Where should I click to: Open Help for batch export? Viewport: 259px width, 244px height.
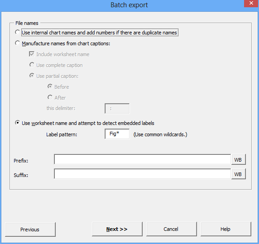(226, 229)
